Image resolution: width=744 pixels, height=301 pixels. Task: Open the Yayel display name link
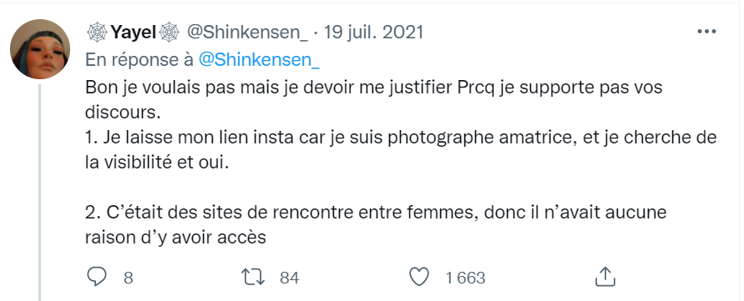[134, 33]
